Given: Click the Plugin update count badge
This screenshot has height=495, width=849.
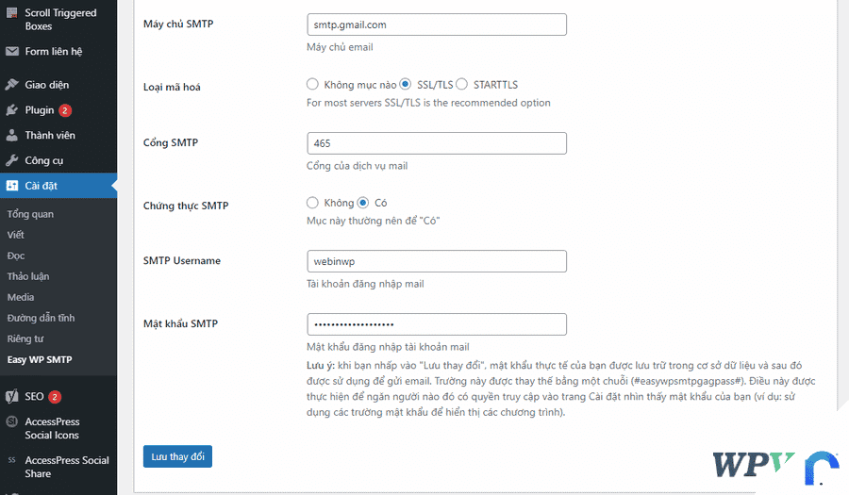Looking at the screenshot, I should point(65,110).
